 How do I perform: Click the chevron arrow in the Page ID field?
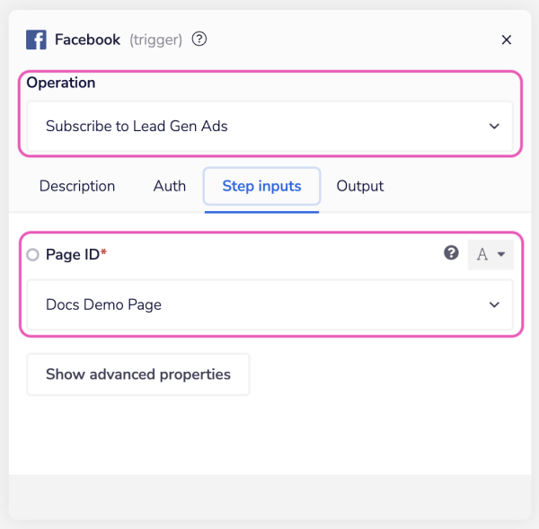pyautogui.click(x=494, y=304)
